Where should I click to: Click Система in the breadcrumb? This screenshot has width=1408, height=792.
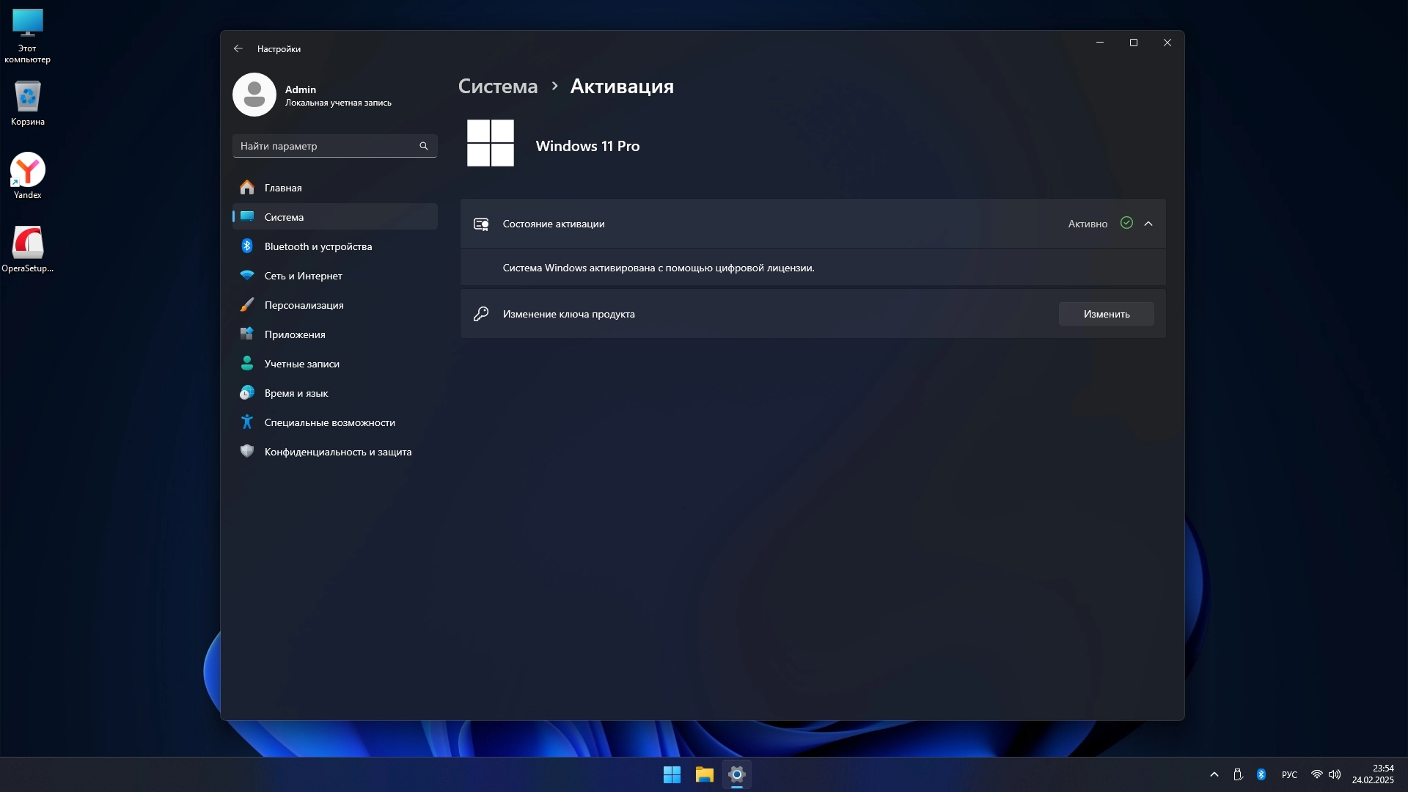(498, 87)
